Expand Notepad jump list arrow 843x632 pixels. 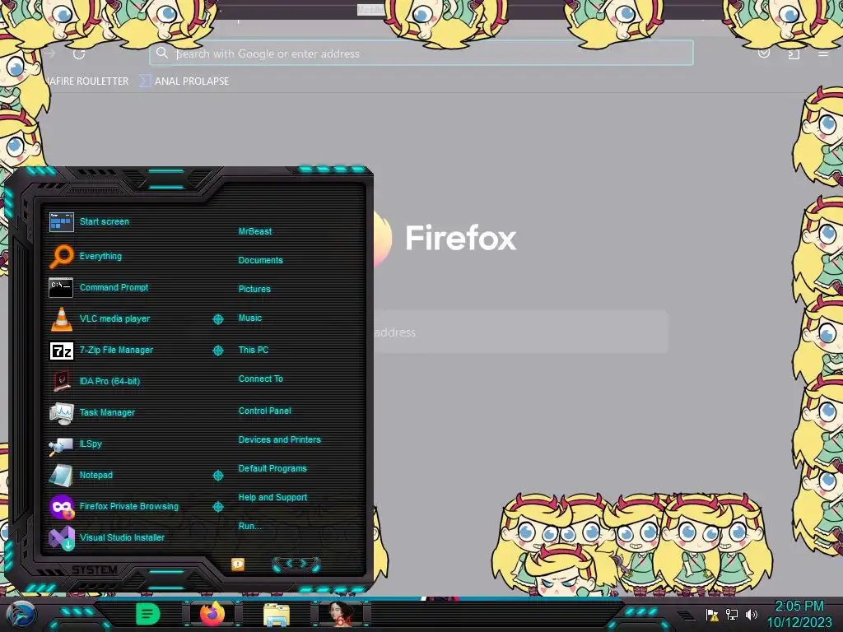217,476
